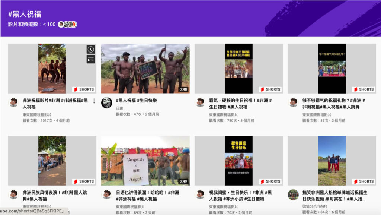Open the Ange:U sign video thumbnail

tap(145, 161)
